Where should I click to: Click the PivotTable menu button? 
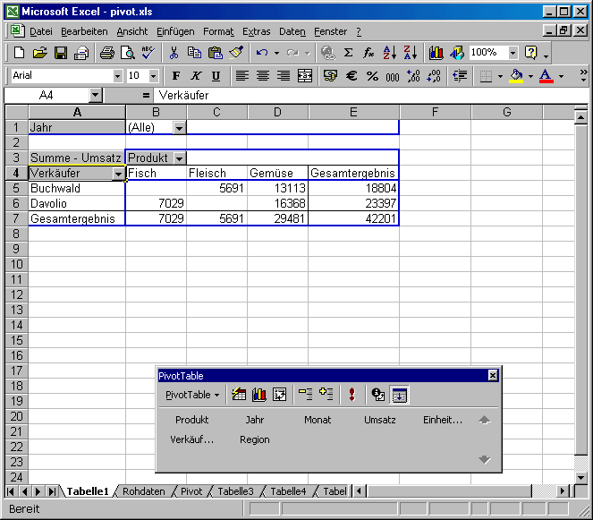pyautogui.click(x=192, y=395)
